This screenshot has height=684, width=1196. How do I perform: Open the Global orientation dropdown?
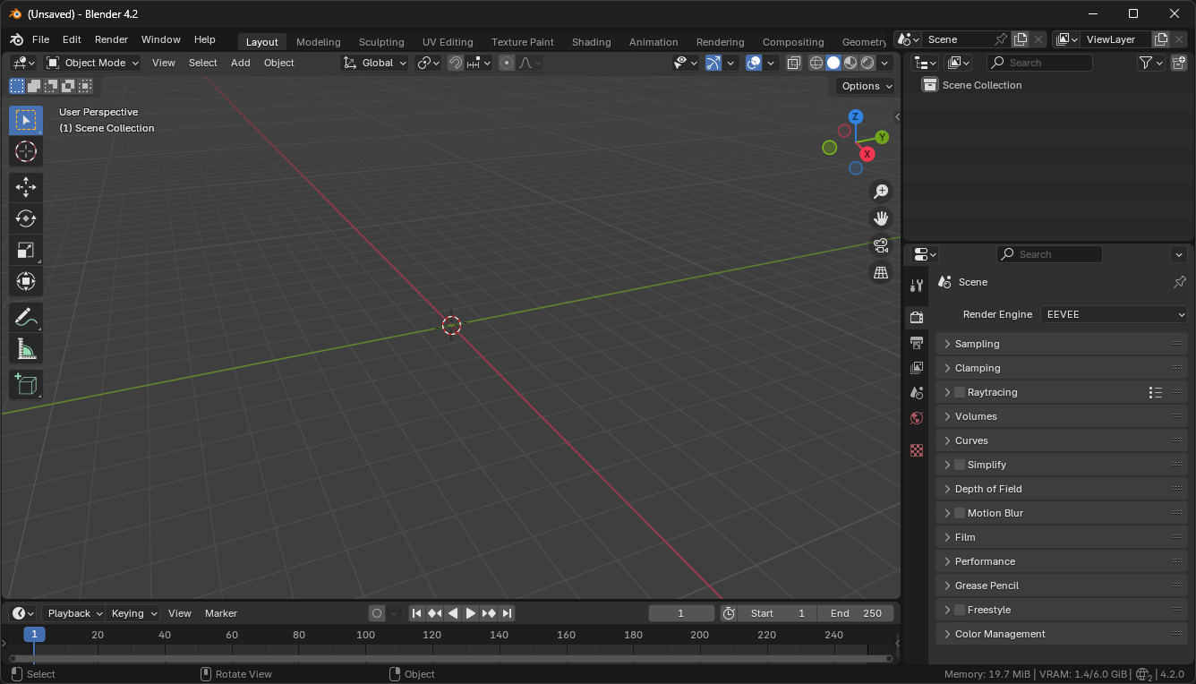pos(375,63)
